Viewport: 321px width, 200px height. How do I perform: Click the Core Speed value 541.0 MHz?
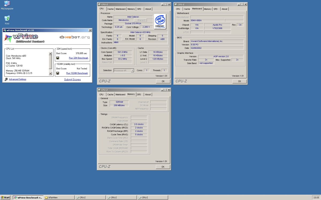pos(123,52)
